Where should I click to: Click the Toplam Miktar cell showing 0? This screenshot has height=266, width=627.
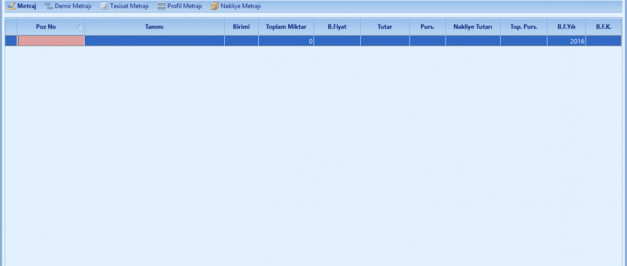click(285, 41)
